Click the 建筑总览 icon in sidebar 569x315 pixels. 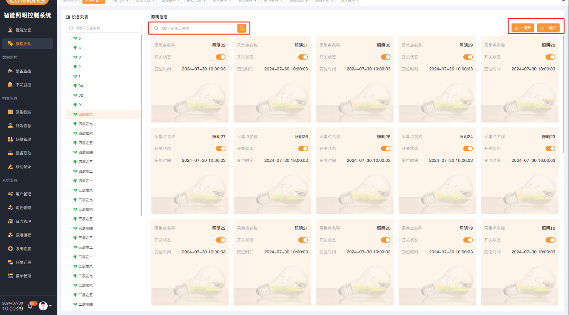[x=10, y=30]
